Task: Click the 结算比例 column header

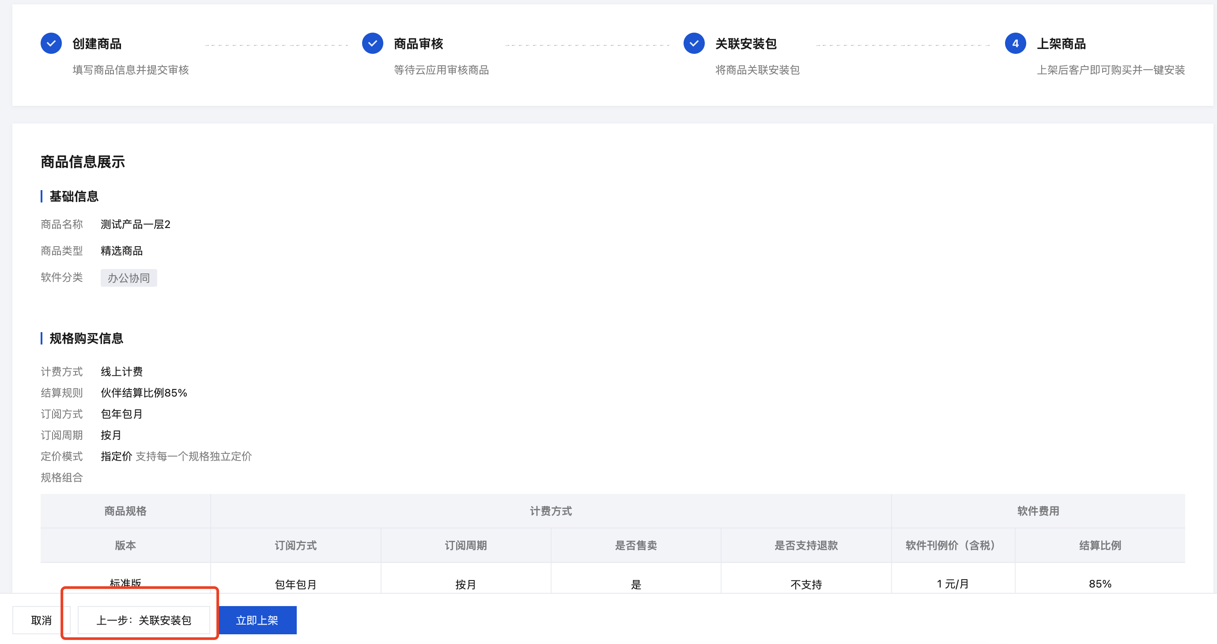Action: coord(1100,545)
